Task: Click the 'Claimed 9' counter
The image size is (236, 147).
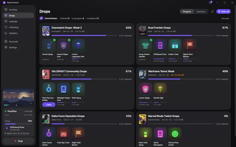Action: click(65, 18)
